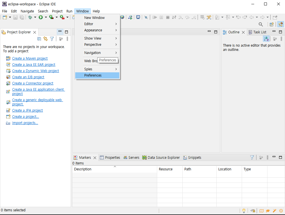This screenshot has height=215, width=285.
Task: Open the External Tools dropdown arrow
Action: (67, 17)
